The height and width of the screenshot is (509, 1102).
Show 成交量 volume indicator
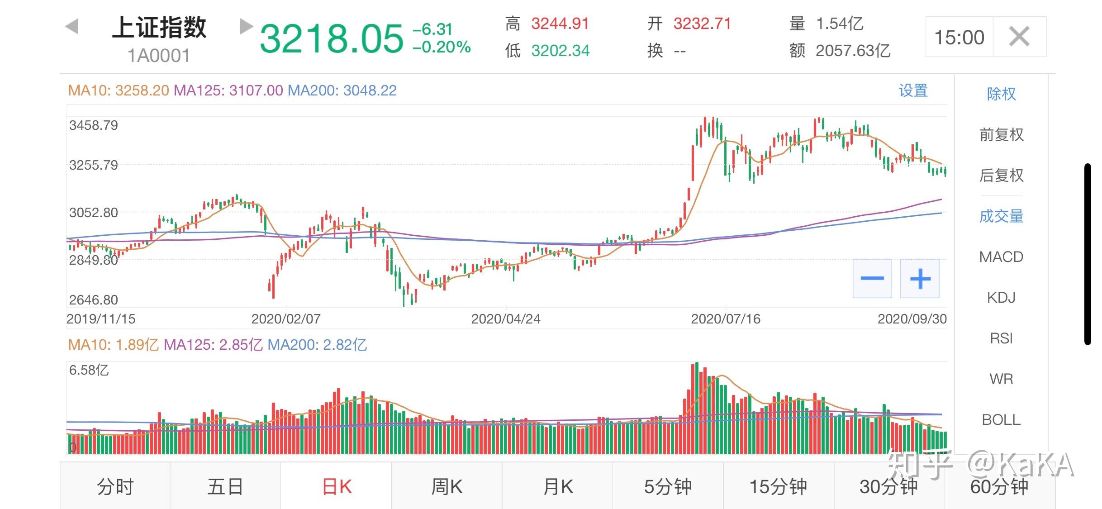(x=1001, y=216)
